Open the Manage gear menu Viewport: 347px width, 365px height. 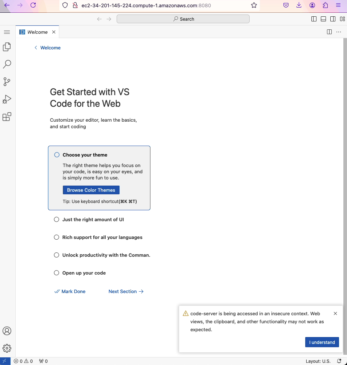coord(7,348)
